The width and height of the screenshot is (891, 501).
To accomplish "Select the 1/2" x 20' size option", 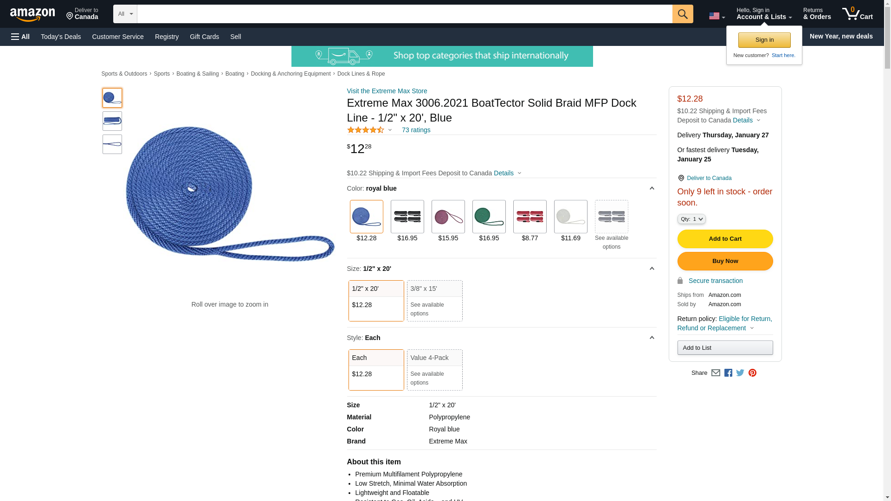I will (x=376, y=301).
